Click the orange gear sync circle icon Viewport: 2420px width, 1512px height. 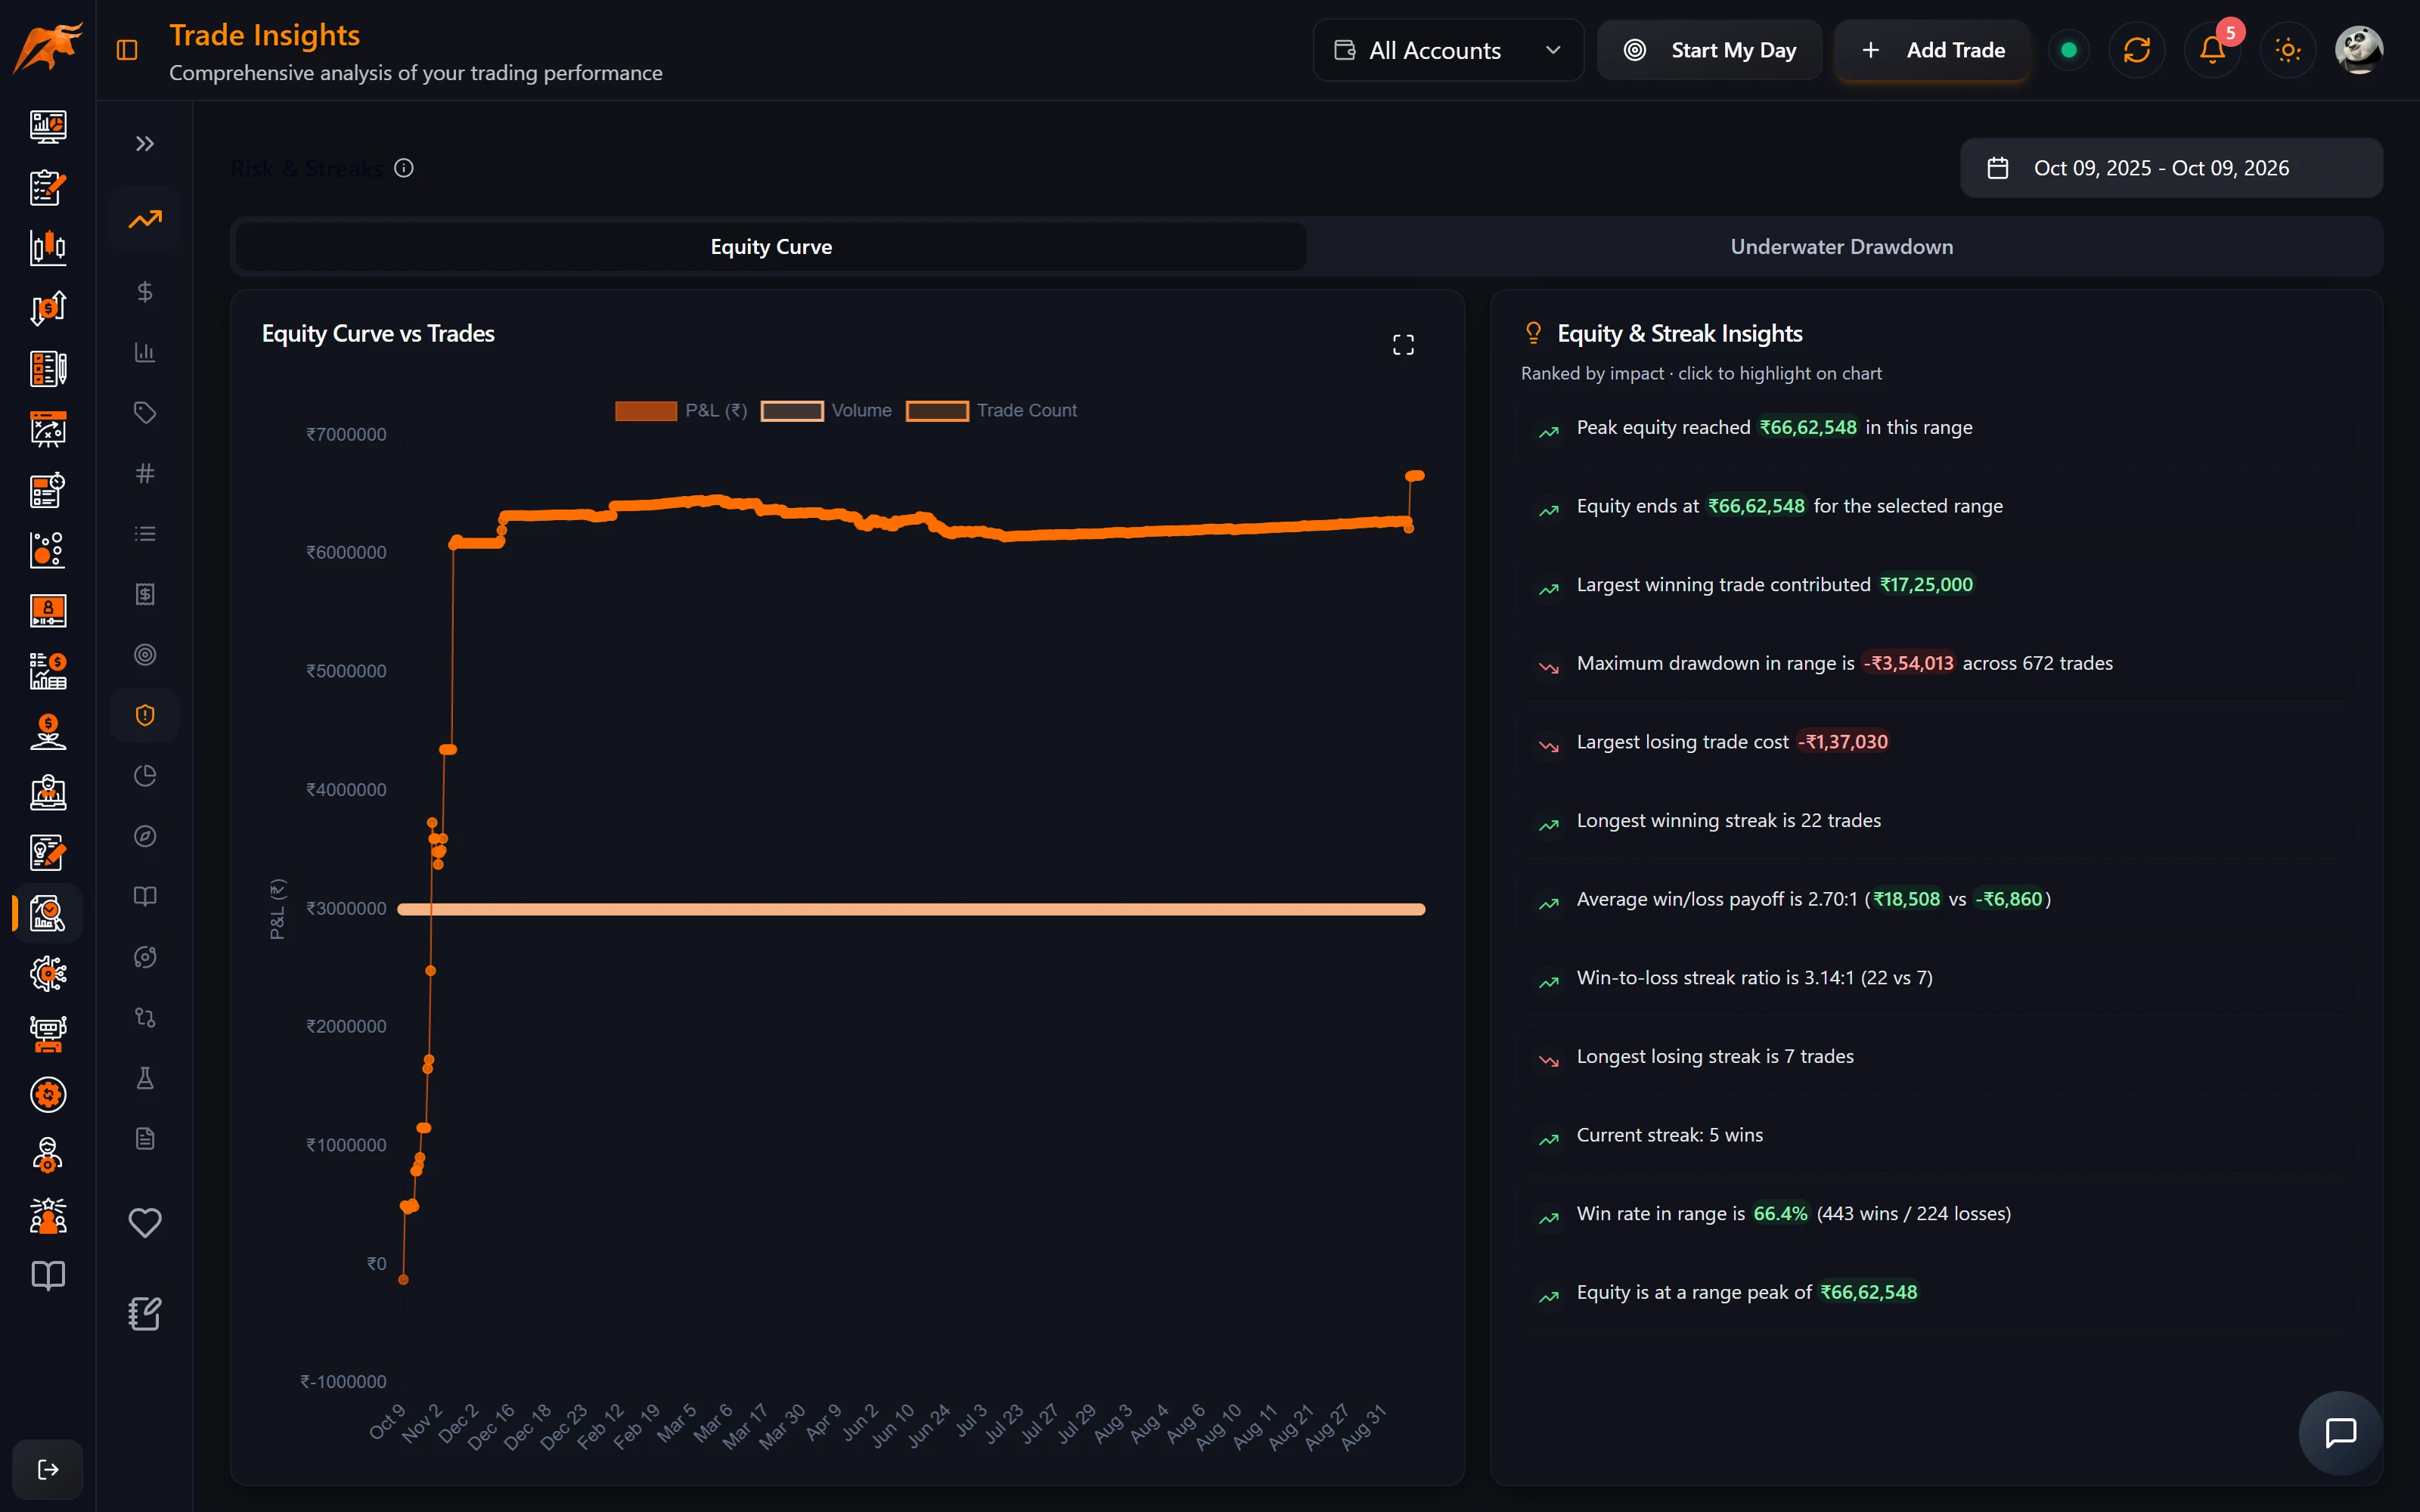48,1095
